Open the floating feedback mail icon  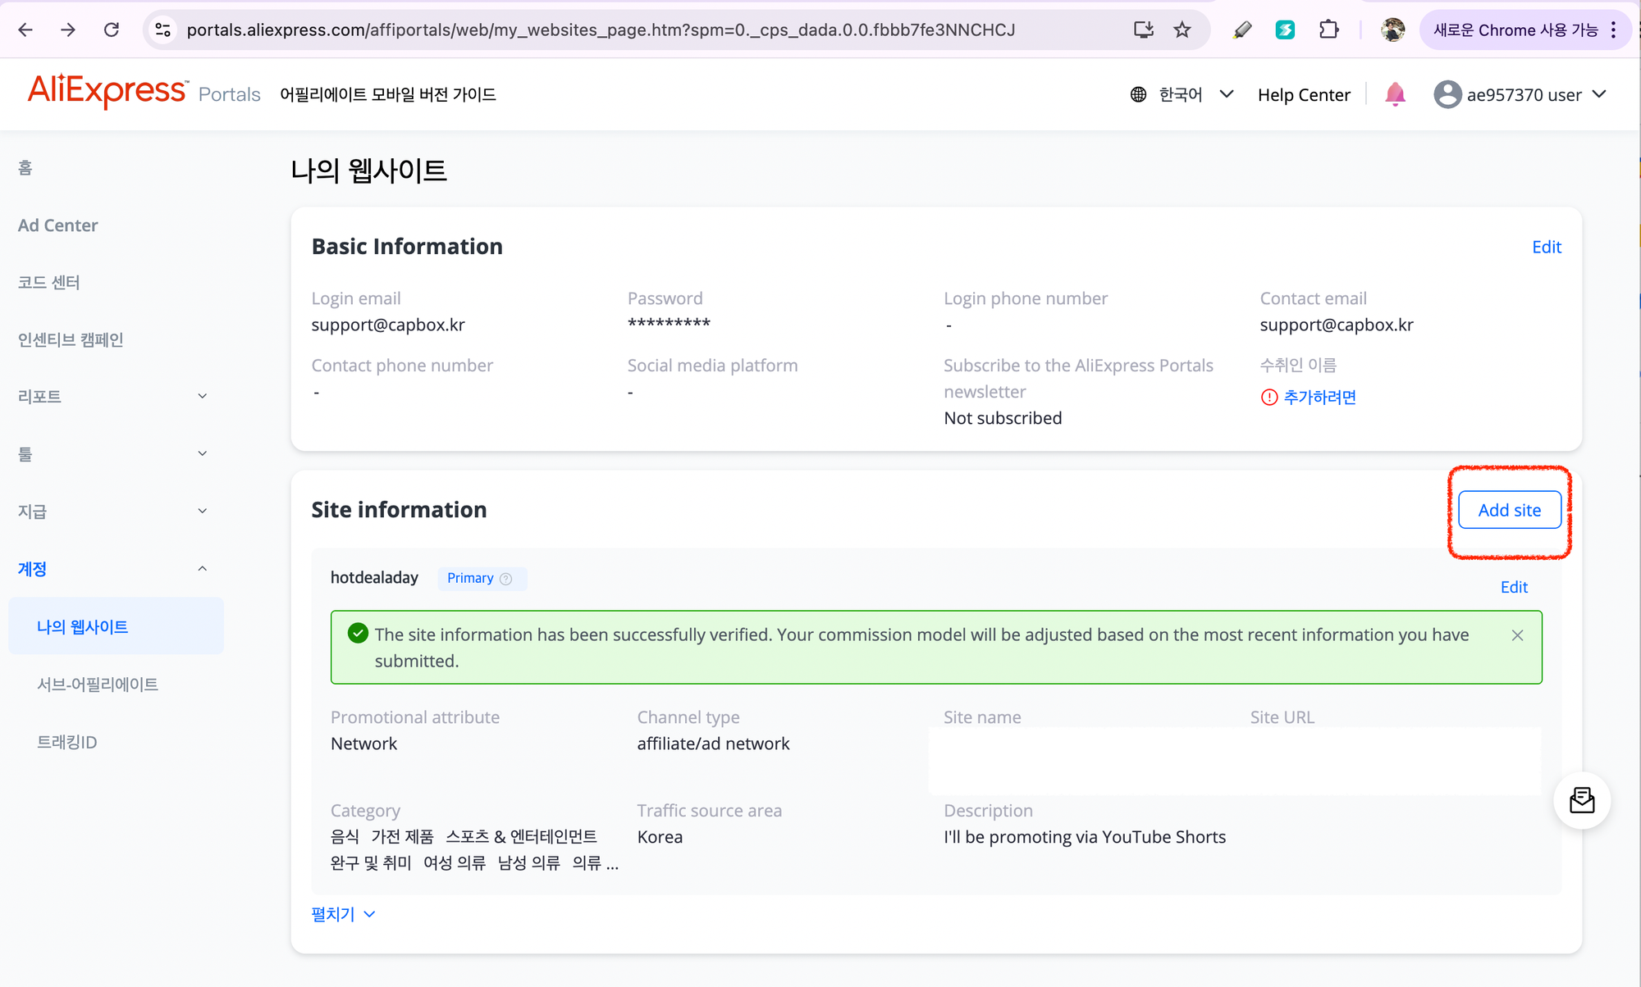point(1582,800)
